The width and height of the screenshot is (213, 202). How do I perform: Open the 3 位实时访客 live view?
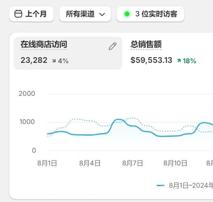150,14
